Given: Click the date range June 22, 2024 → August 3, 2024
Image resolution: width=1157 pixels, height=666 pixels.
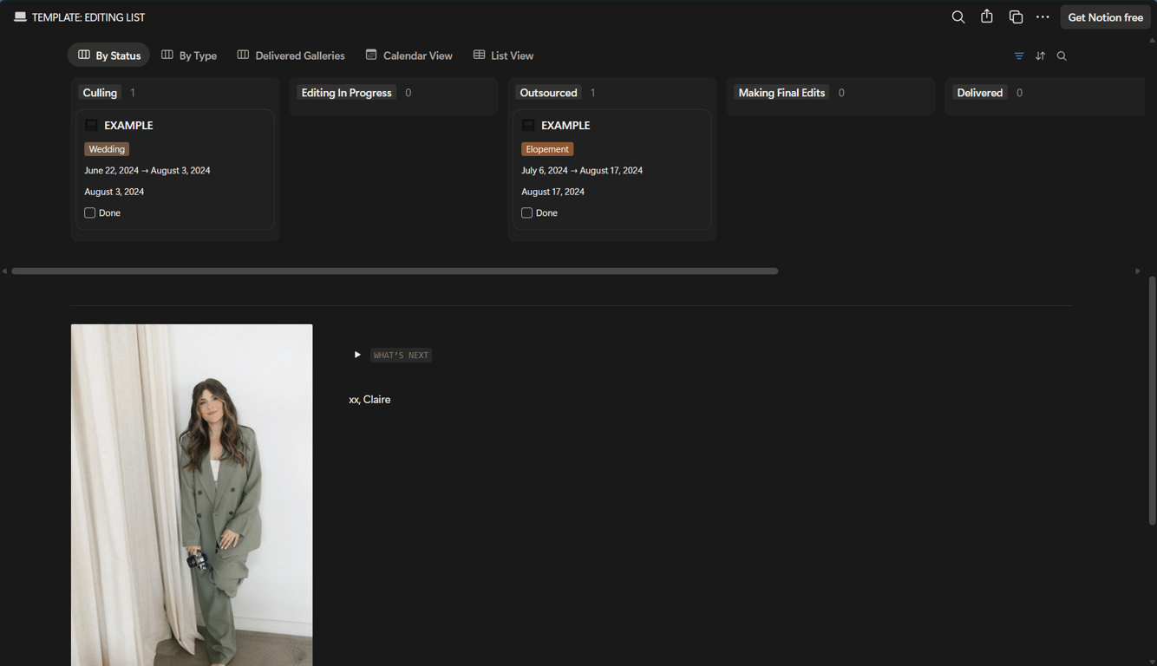Looking at the screenshot, I should [147, 171].
